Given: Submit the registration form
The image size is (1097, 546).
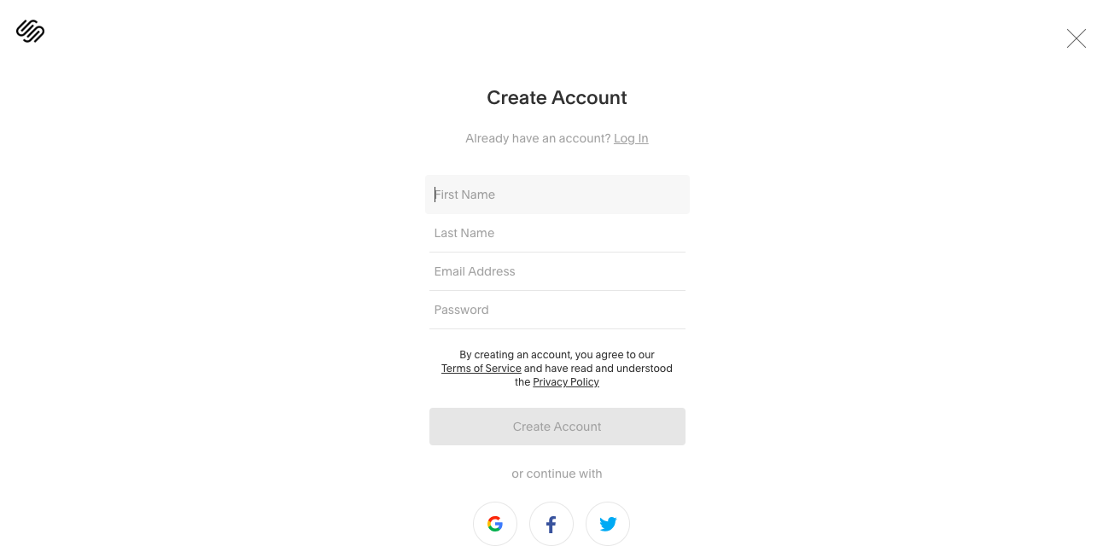Looking at the screenshot, I should coord(557,426).
